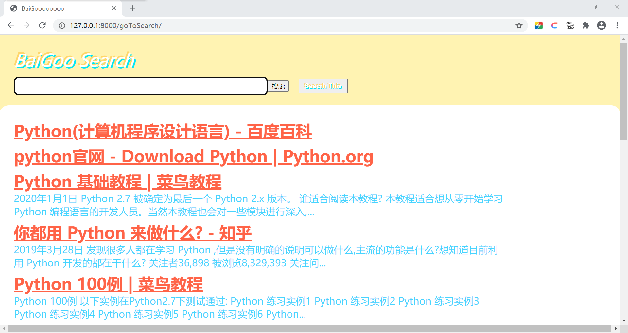The width and height of the screenshot is (628, 333).
Task: Close the BaiGoooooooo tab
Action: pos(114,8)
